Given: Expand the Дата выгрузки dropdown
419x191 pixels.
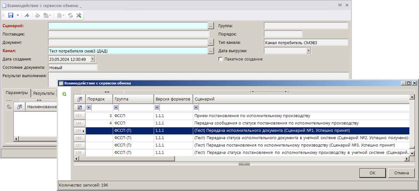Looking at the screenshot, I should tap(308, 50).
